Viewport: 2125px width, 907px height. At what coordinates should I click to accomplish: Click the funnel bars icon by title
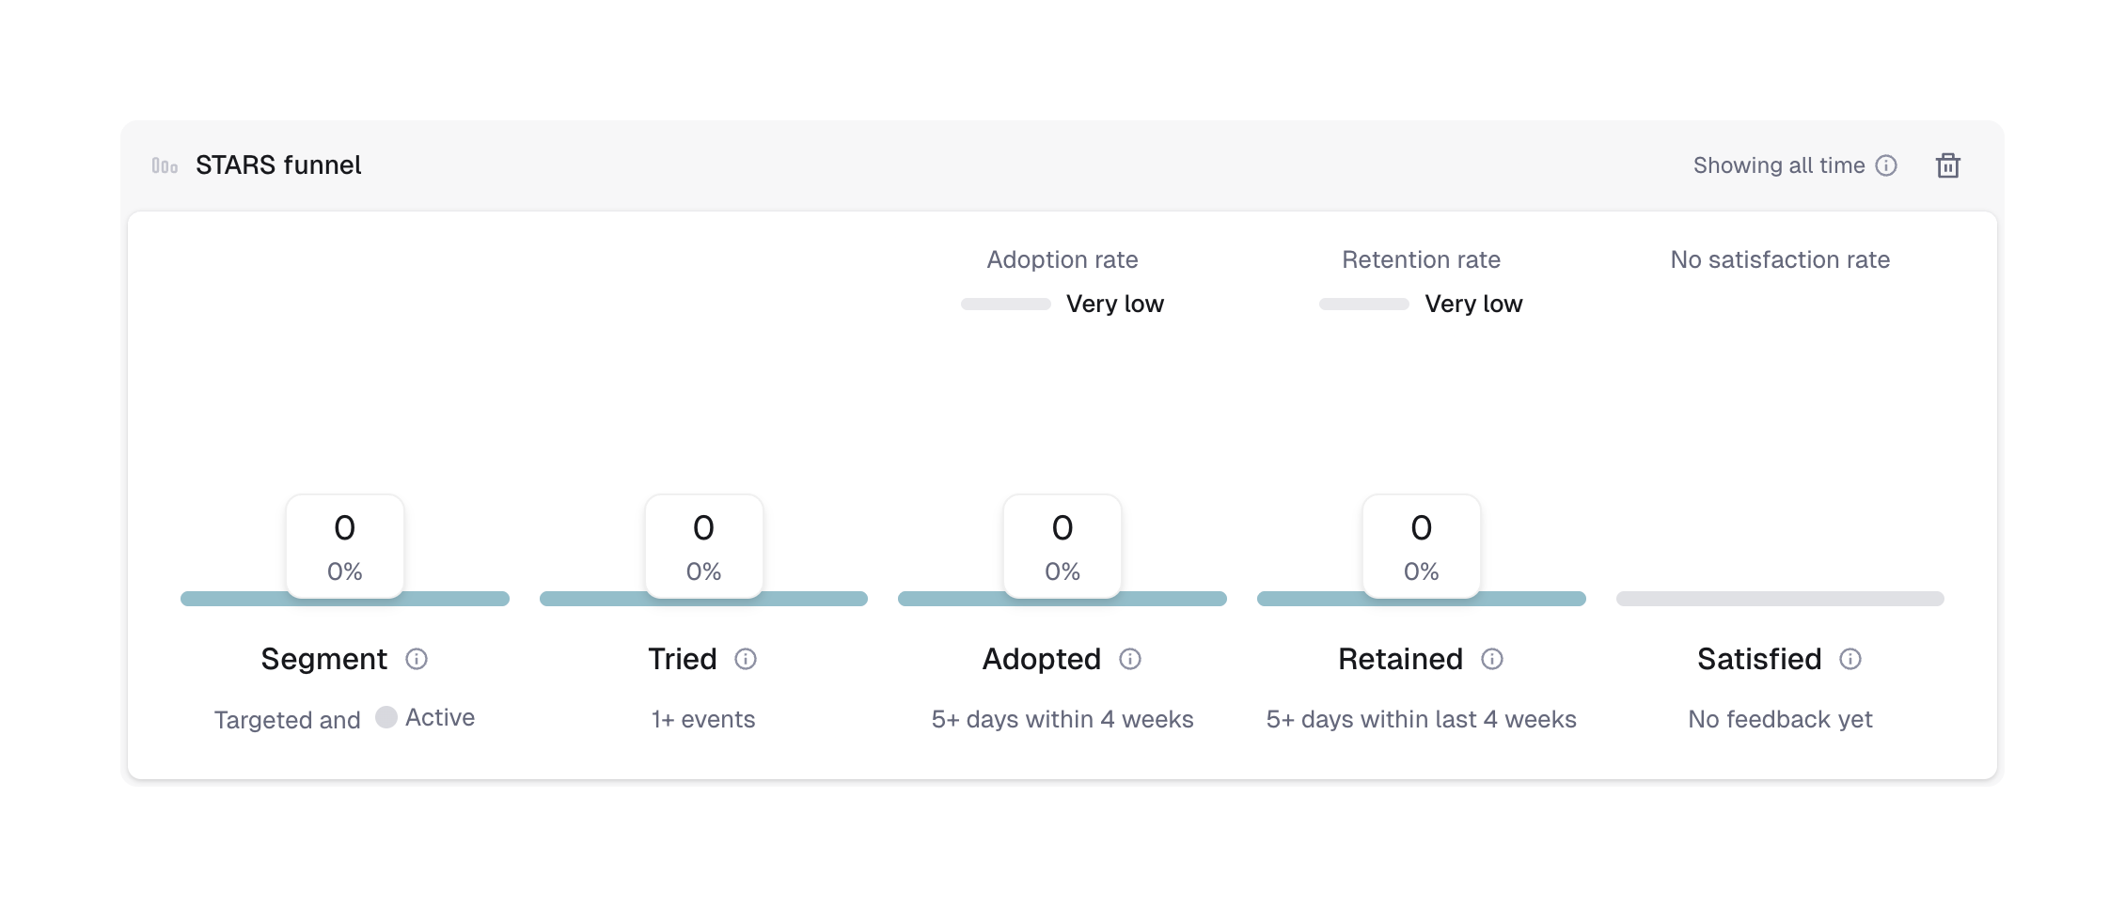click(x=165, y=165)
